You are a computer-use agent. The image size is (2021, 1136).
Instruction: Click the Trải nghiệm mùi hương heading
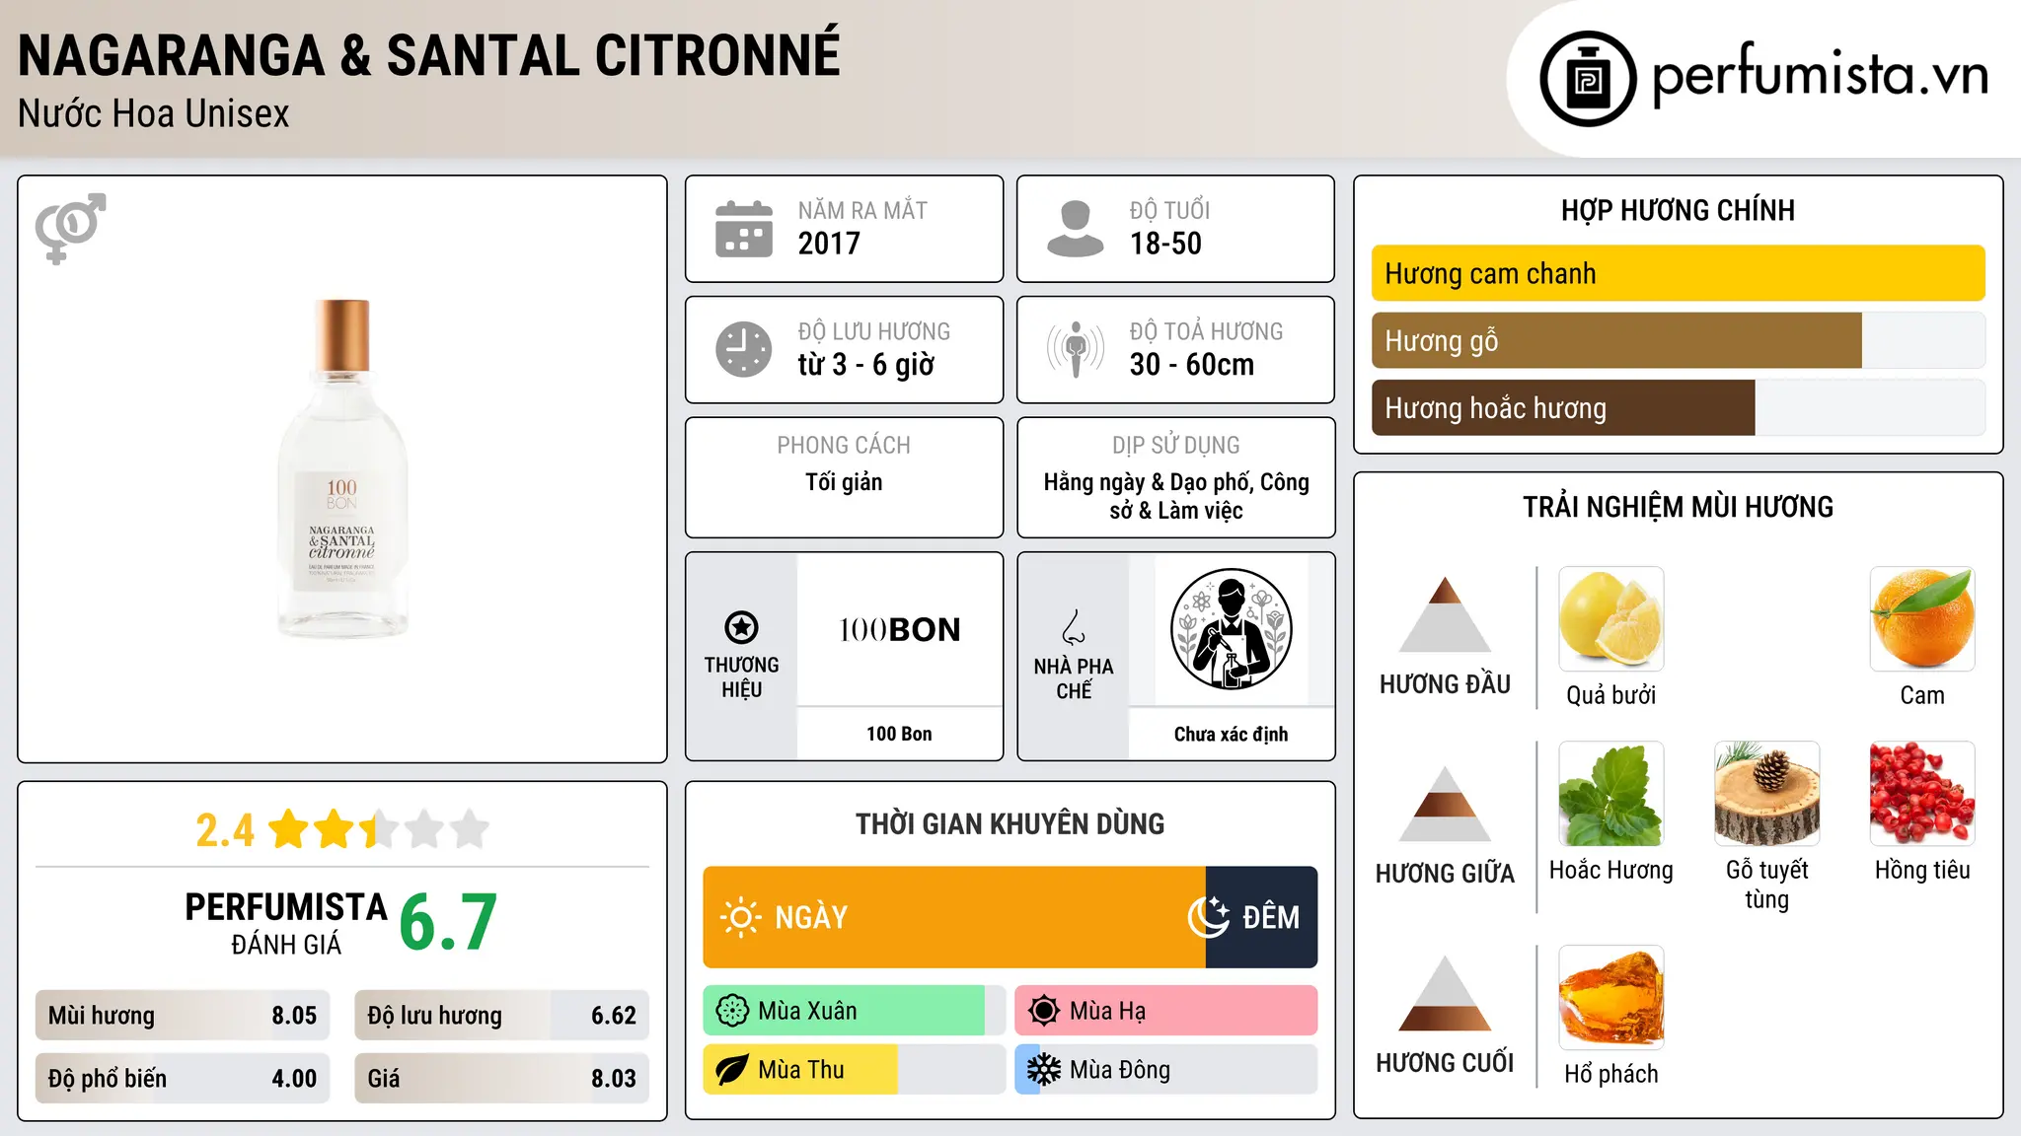(1678, 508)
